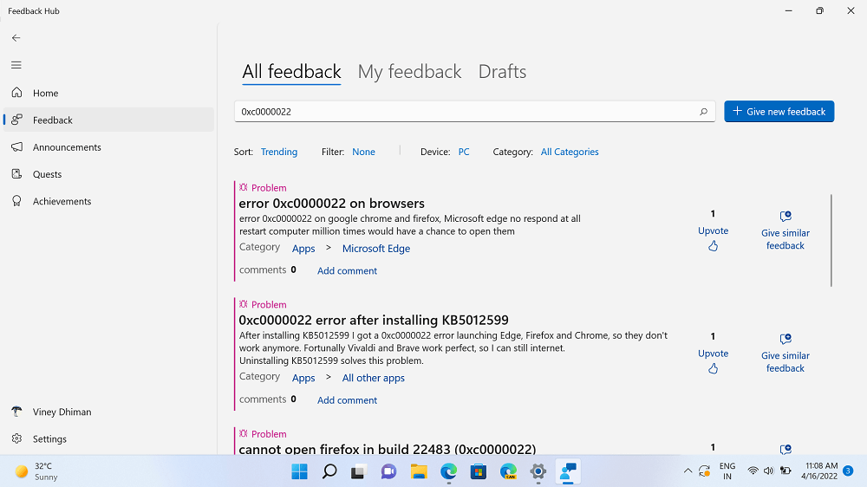Click All other apps category link
The image size is (867, 487).
click(373, 378)
